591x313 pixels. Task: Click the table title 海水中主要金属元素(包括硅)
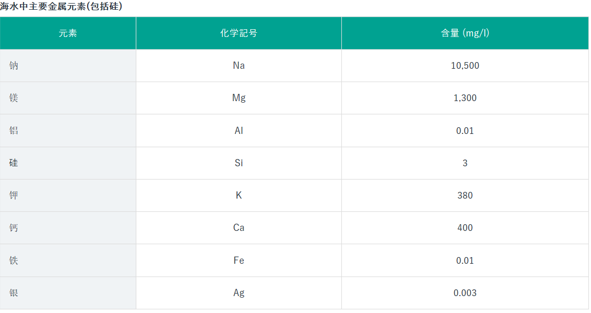61,7
